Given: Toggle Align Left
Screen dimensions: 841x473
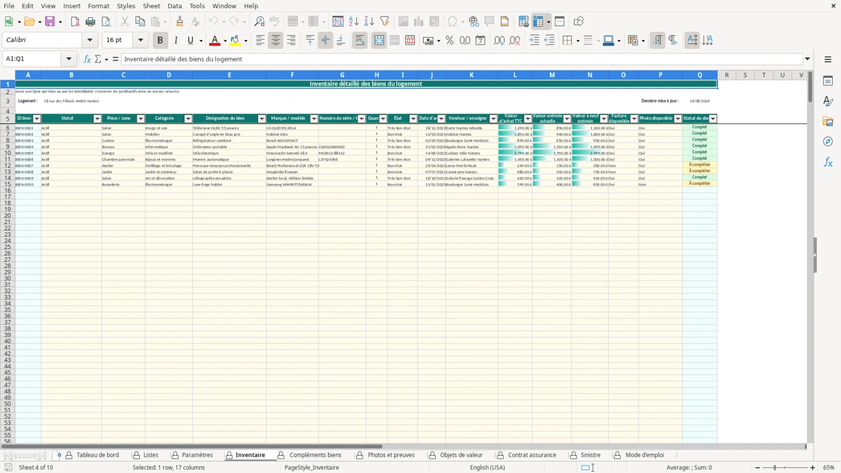Looking at the screenshot, I should click(260, 40).
